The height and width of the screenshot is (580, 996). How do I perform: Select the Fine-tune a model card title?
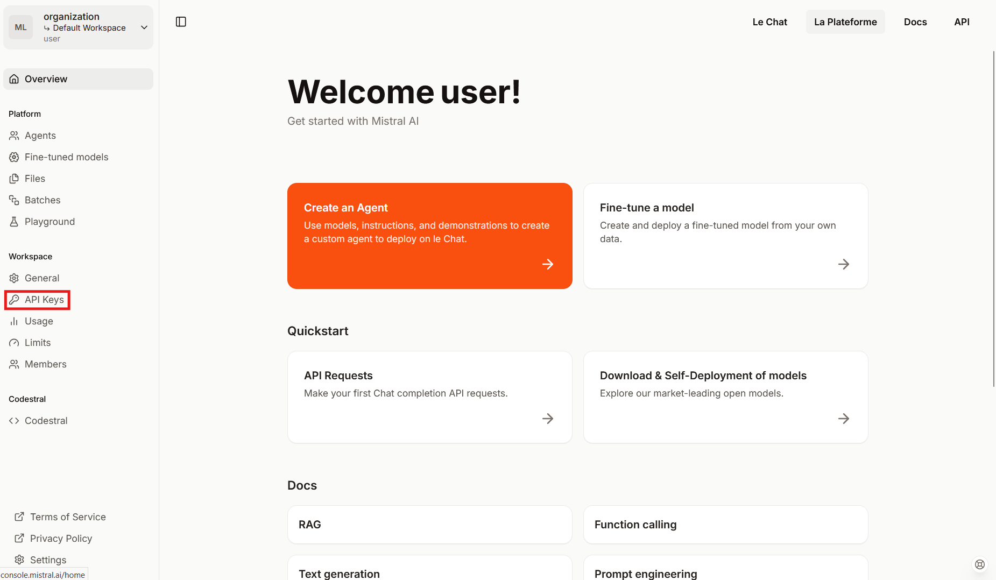pos(647,208)
